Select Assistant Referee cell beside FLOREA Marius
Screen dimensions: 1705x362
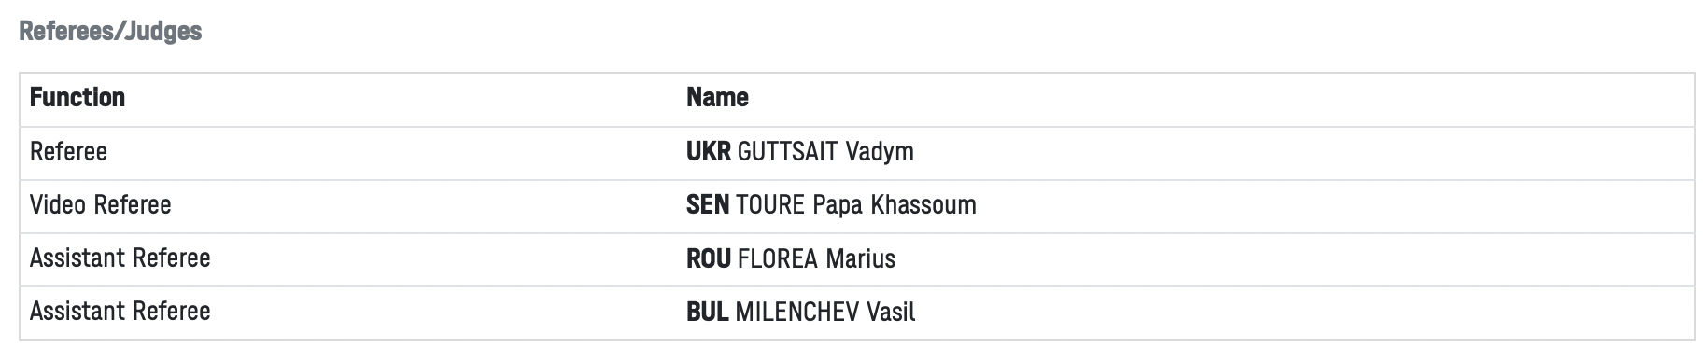pyautogui.click(x=120, y=258)
